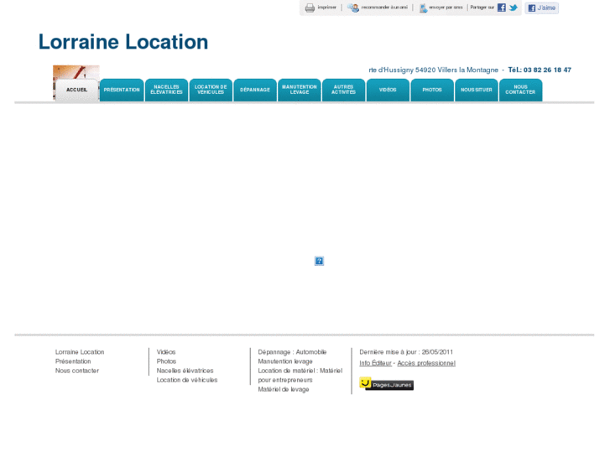
Task: Open the Photos tab
Action: [432, 91]
